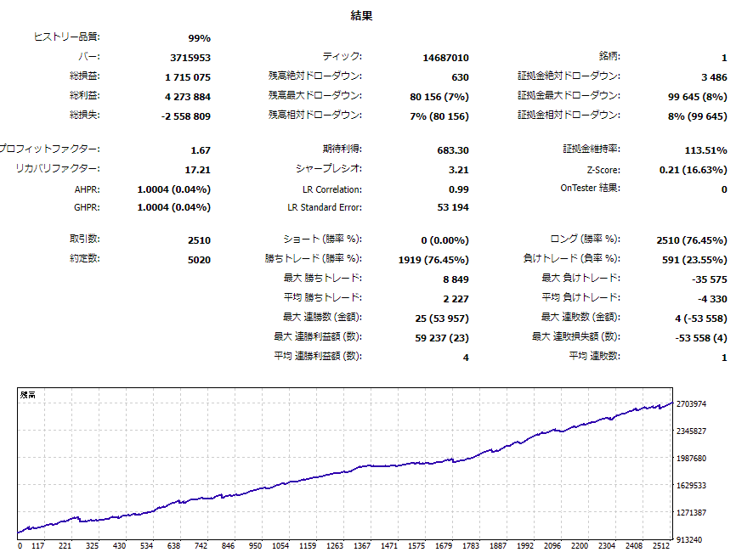This screenshot has width=736, height=558.
Task: Select the Z-Score value 0.21 (16.63%)
Action: coord(693,170)
